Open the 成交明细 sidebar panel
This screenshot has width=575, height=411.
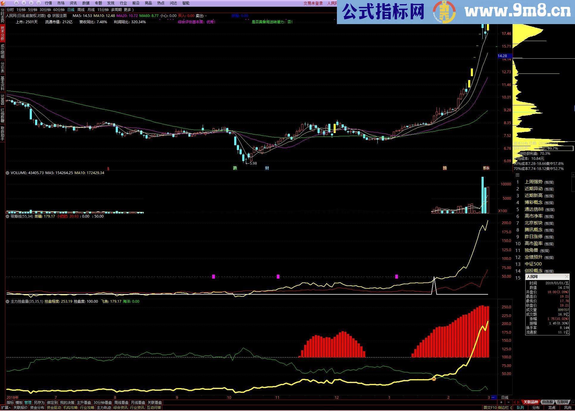(x=2, y=51)
